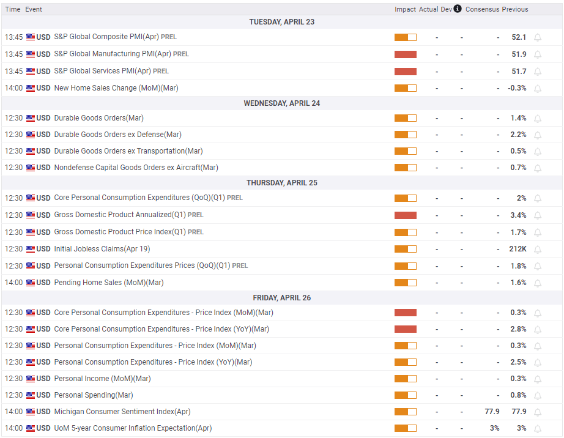Screen dimensions: 564x438
Task: Set alert bell for Core PCE Price Index (MoM)
Action: point(537,313)
